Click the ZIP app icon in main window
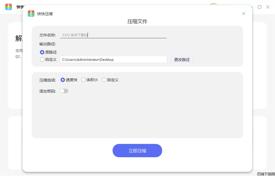 coord(9,7)
